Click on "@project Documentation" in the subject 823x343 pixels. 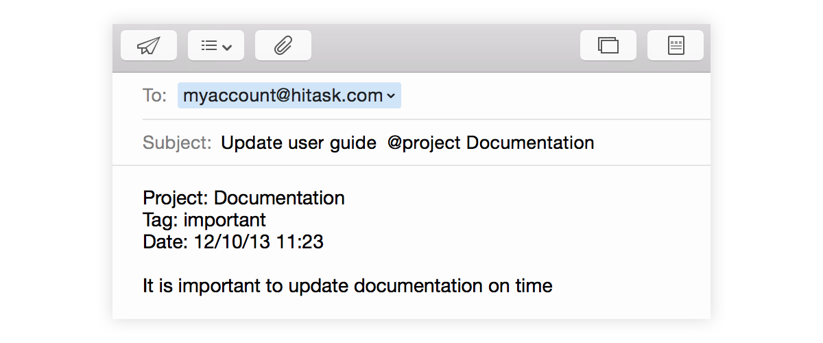point(490,143)
